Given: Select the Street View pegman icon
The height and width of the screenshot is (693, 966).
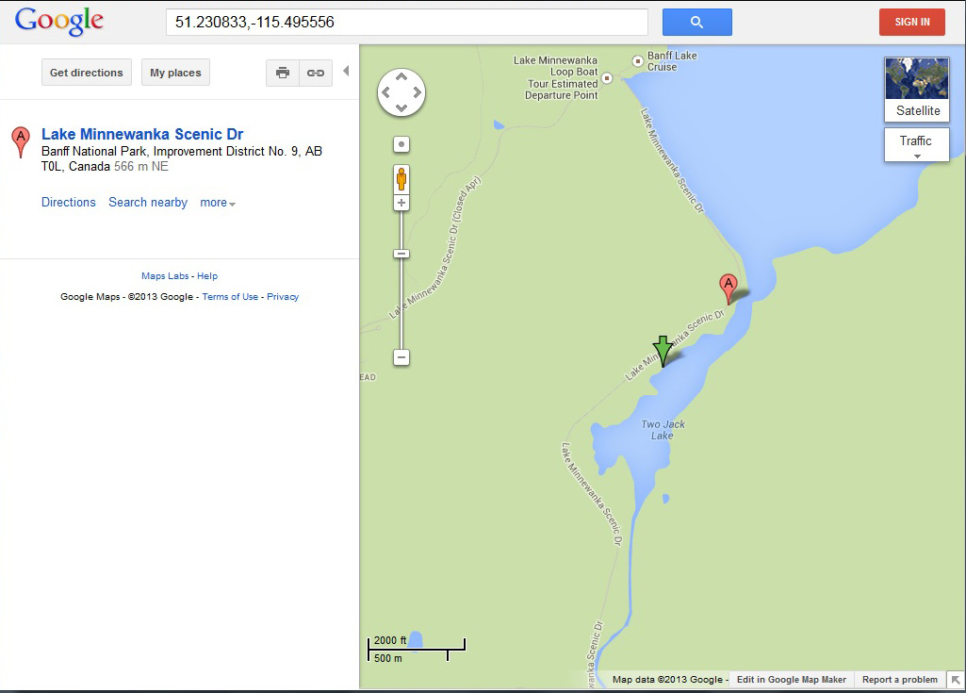Looking at the screenshot, I should coord(401,179).
